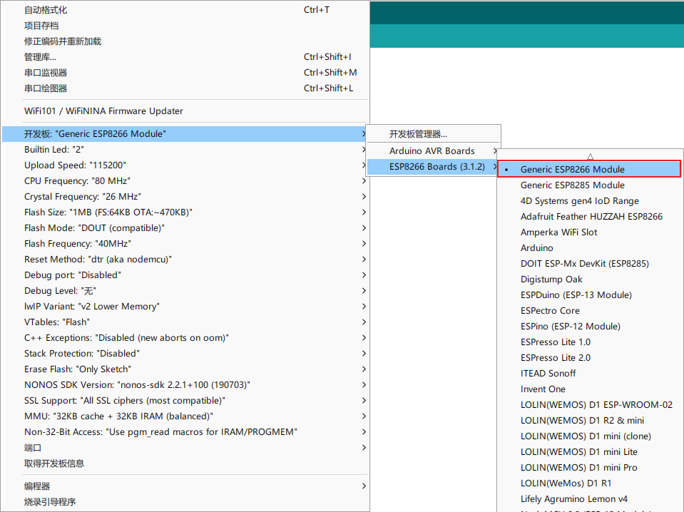Expand Reset Method dtr submenu

click(185, 260)
